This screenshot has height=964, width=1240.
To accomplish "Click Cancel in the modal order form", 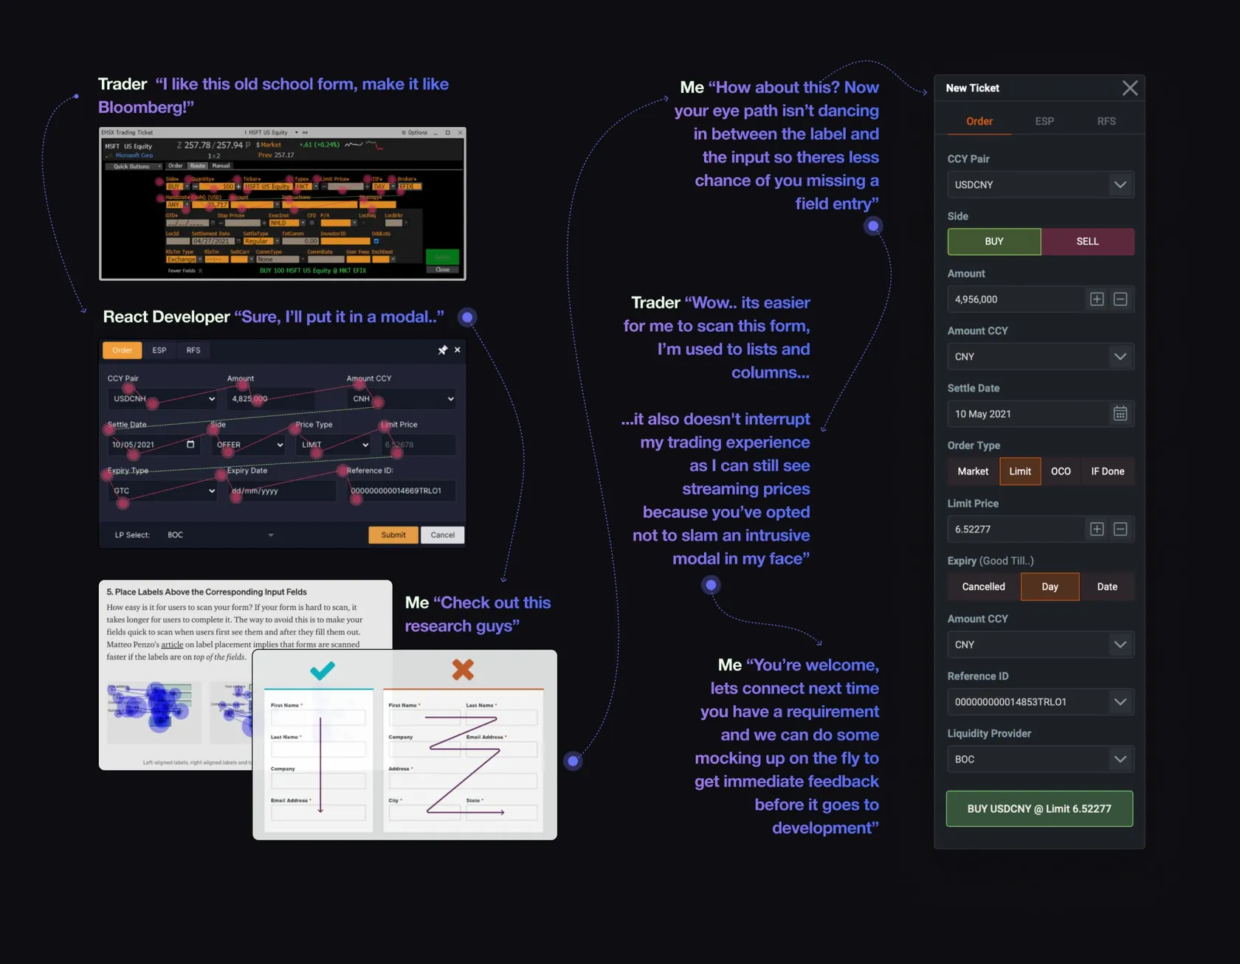I will pos(442,535).
